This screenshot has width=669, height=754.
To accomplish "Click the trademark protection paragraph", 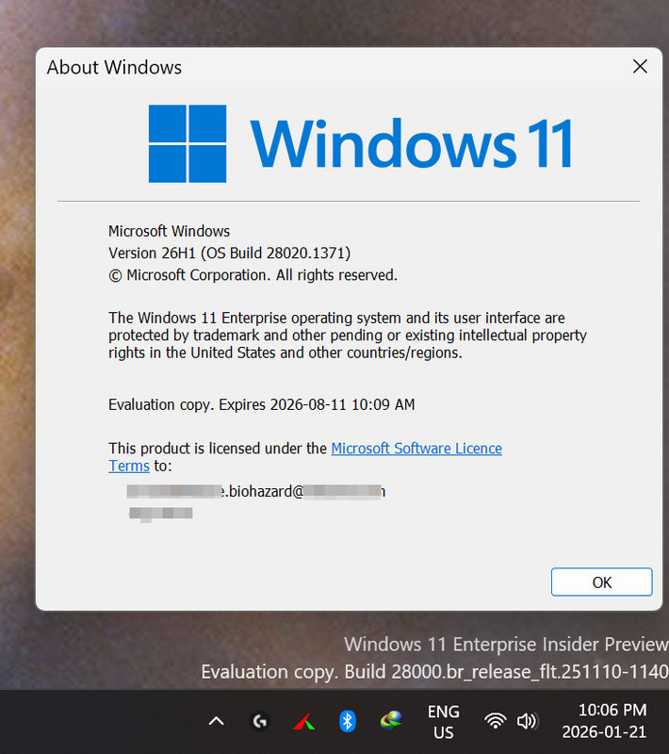I will [348, 336].
